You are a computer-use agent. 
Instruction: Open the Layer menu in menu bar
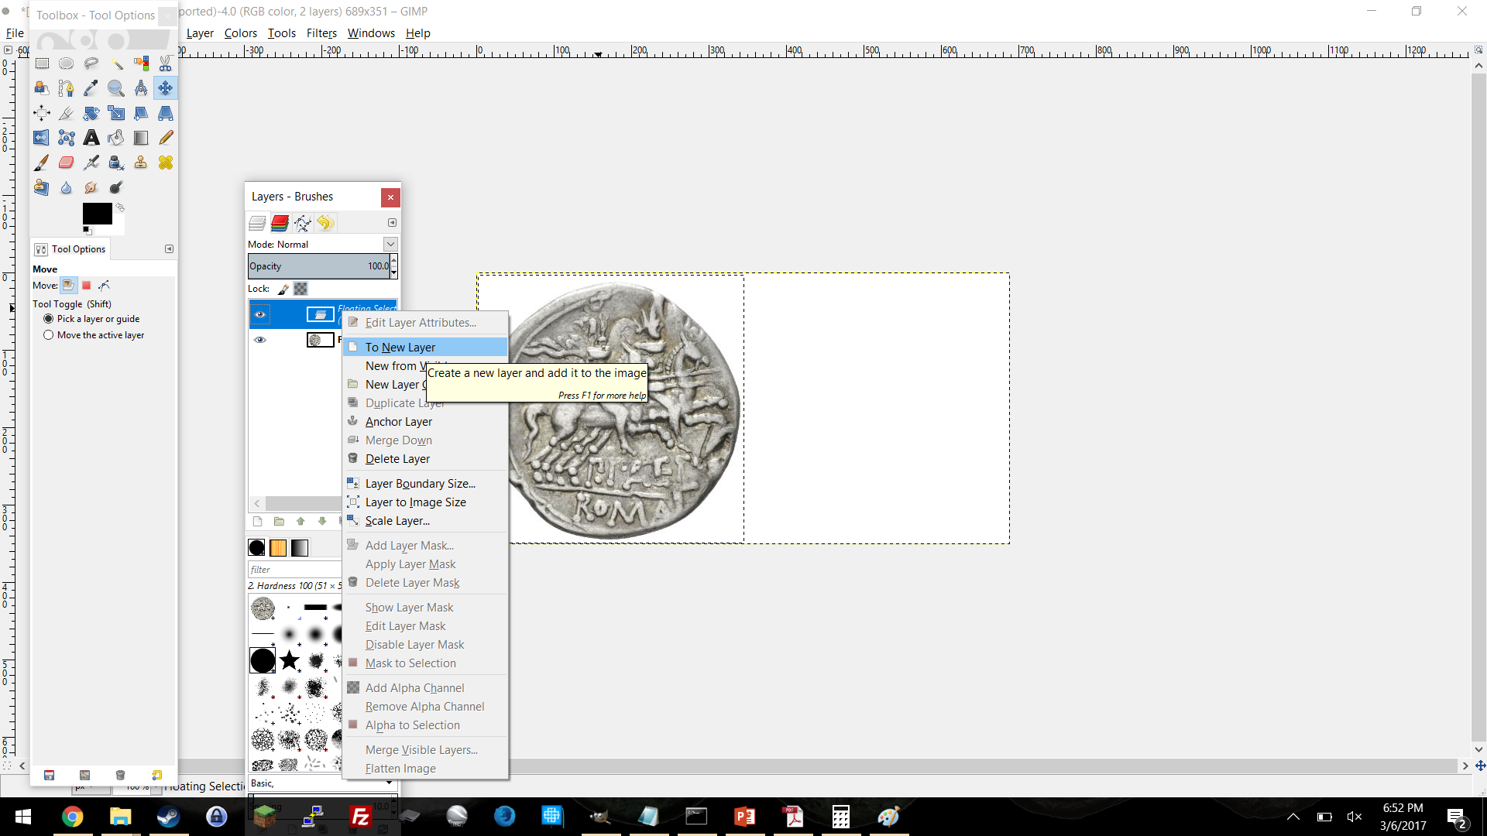[x=200, y=33]
